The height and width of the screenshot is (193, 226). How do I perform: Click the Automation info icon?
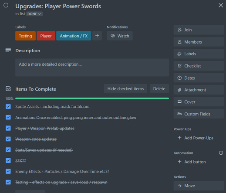[221, 153]
